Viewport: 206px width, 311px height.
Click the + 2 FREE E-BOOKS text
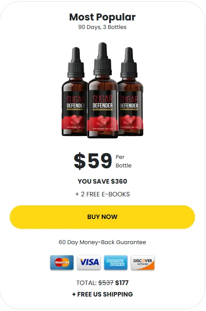pyautogui.click(x=102, y=194)
